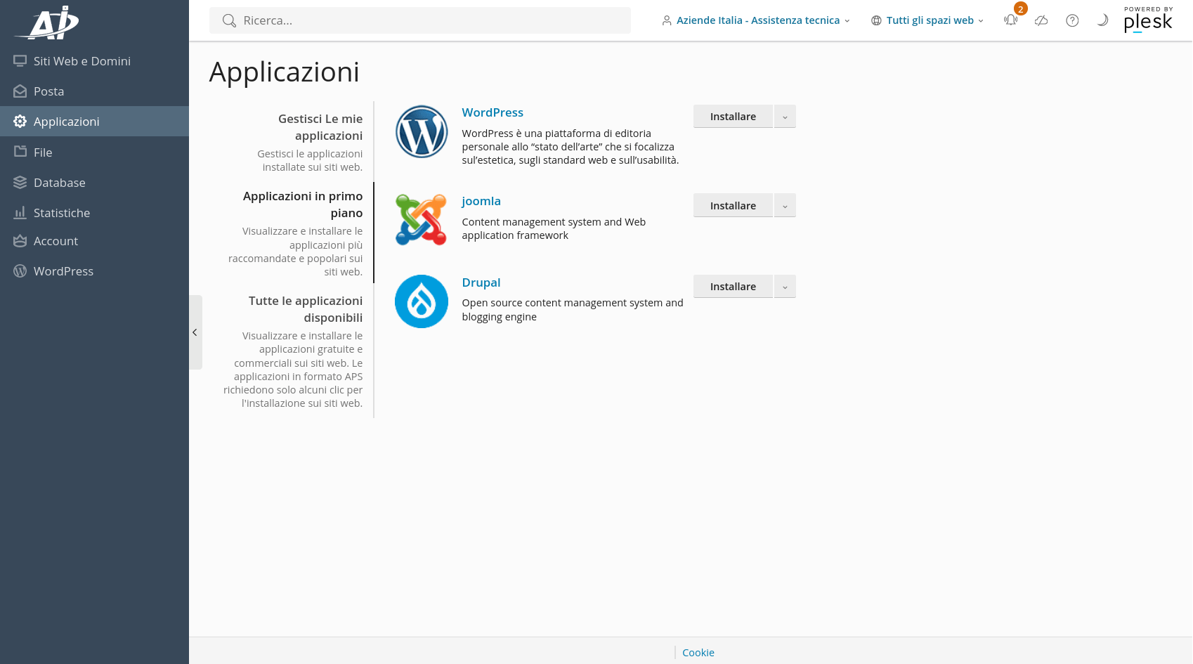Open the joomla title link
Image resolution: width=1193 pixels, height=664 pixels.
click(x=481, y=201)
